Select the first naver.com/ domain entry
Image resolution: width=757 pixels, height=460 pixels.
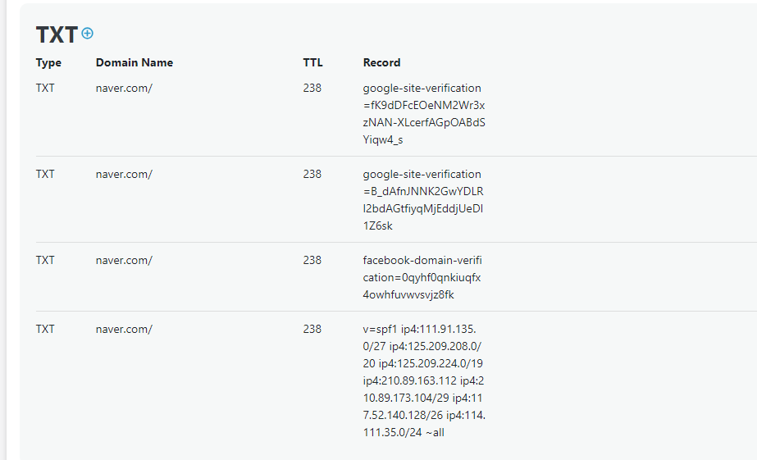pyautogui.click(x=124, y=89)
